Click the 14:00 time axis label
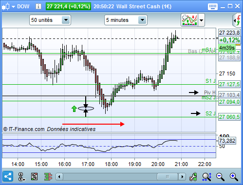This screenshot has width=243, height=185. [18, 164]
